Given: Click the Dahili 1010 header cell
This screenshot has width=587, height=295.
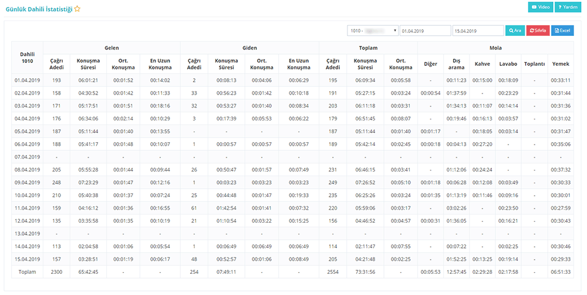Looking at the screenshot, I should point(27,57).
